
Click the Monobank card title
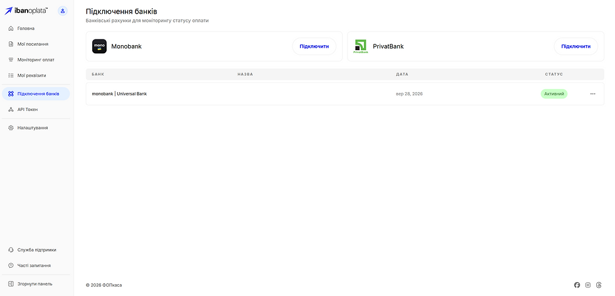click(126, 46)
